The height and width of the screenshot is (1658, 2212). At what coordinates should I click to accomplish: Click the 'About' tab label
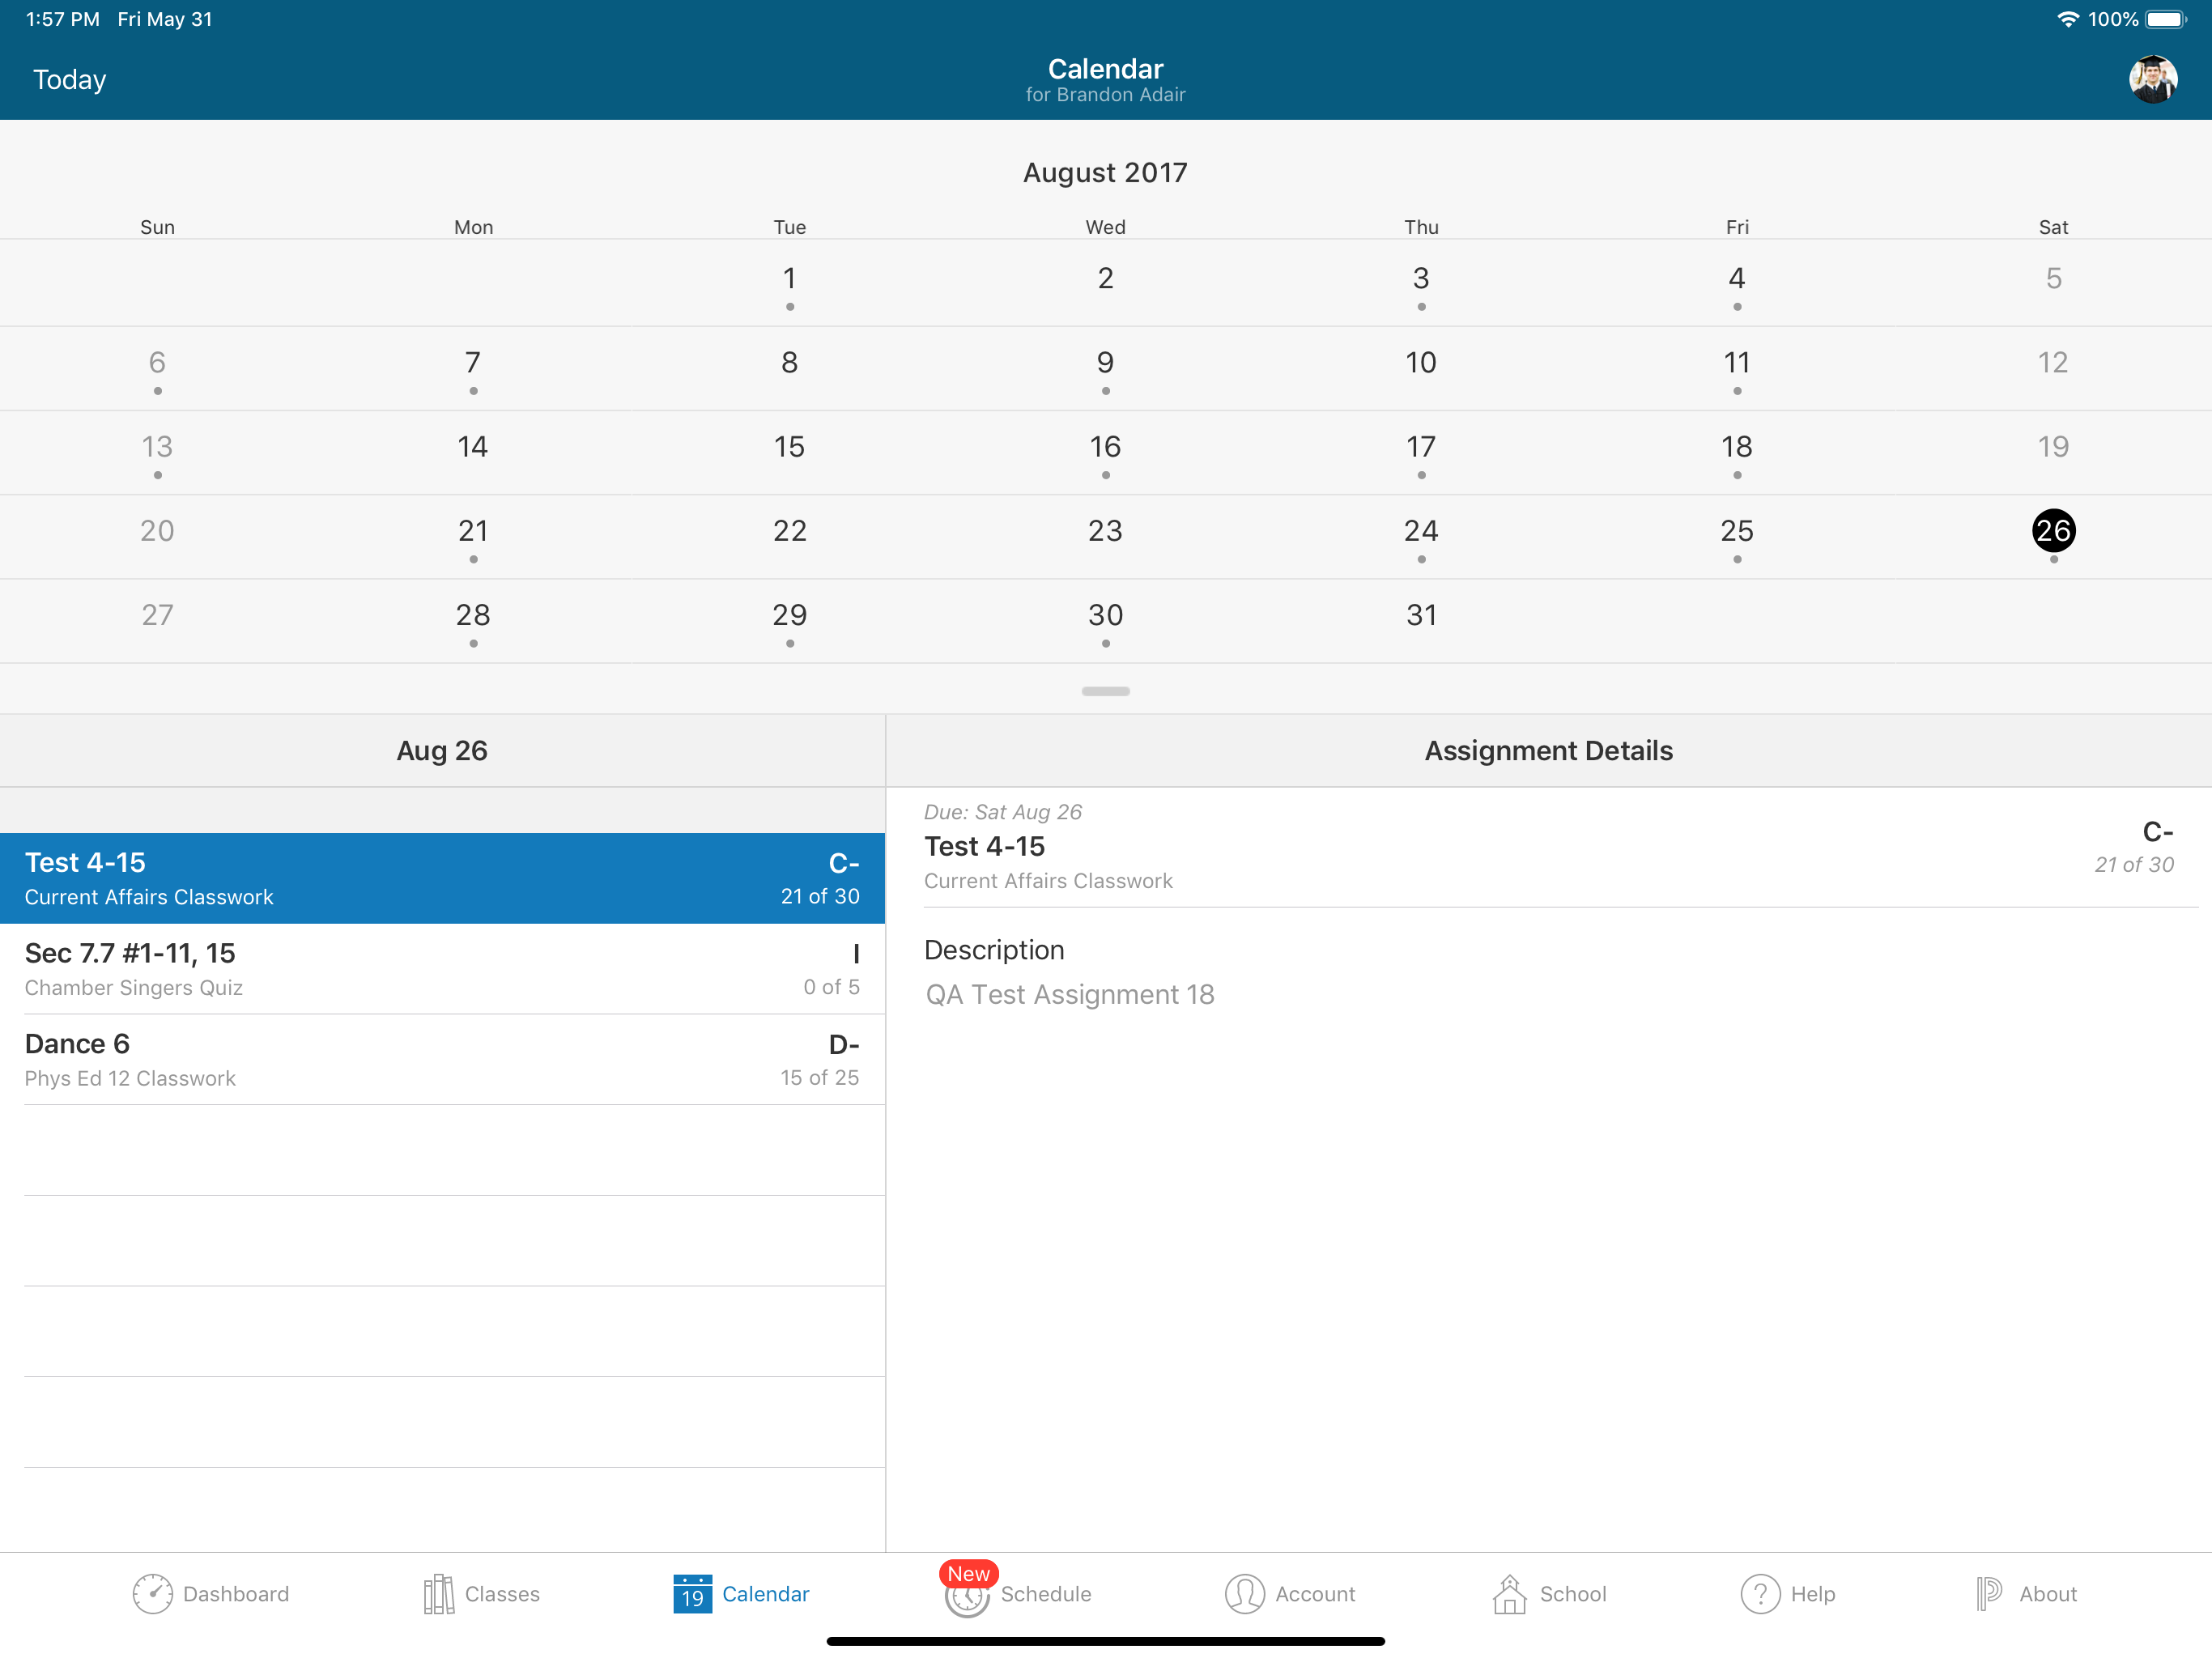2047,1594
